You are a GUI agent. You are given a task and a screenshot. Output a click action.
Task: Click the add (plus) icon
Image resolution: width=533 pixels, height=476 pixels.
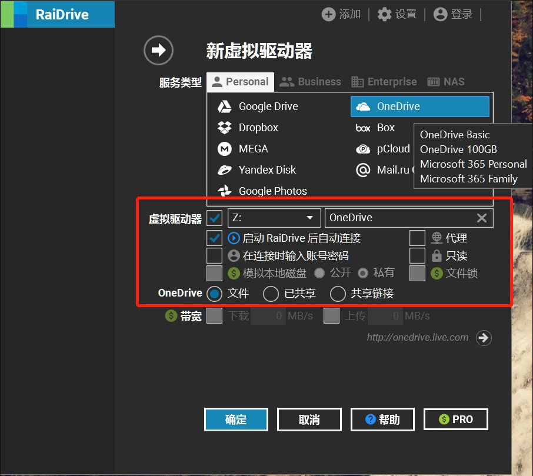tap(329, 14)
